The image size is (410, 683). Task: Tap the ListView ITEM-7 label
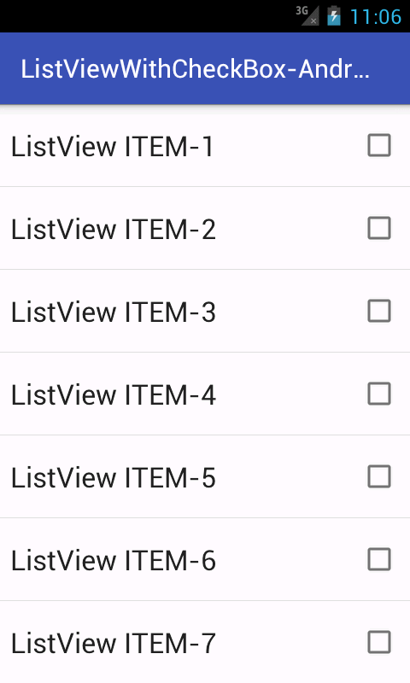pos(114,643)
